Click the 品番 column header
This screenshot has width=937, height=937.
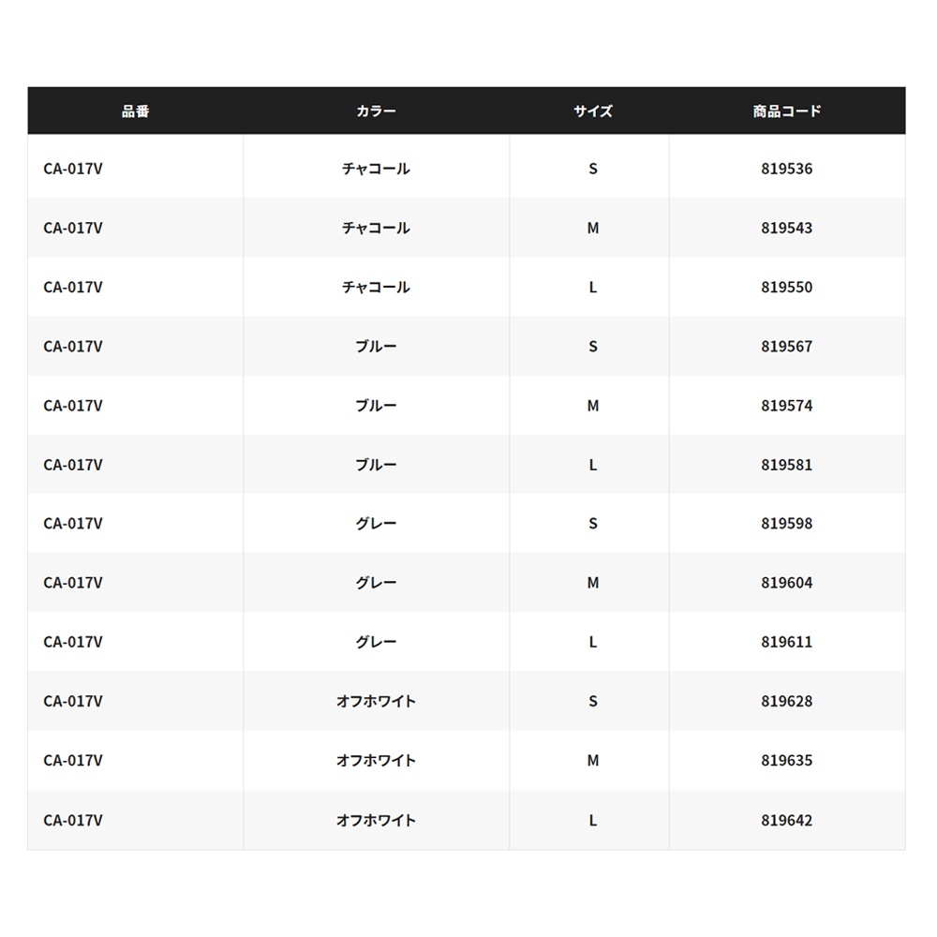click(135, 112)
